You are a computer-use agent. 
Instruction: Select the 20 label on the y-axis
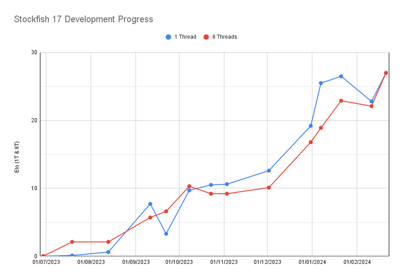(34, 120)
